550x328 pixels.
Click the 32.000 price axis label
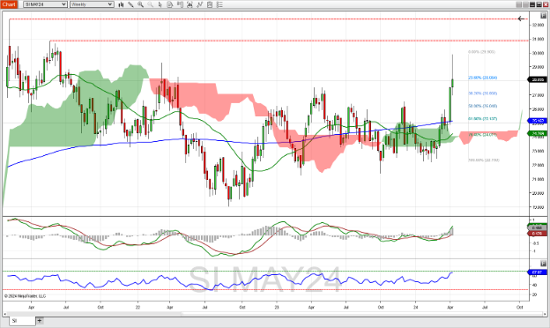tap(538, 26)
